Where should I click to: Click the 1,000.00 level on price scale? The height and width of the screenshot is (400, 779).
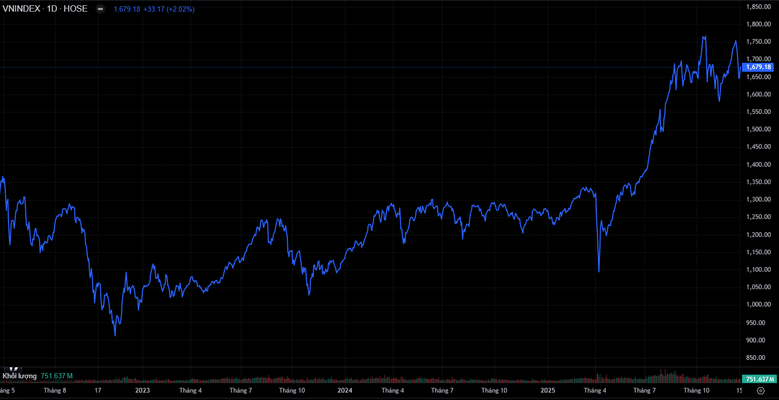point(758,305)
